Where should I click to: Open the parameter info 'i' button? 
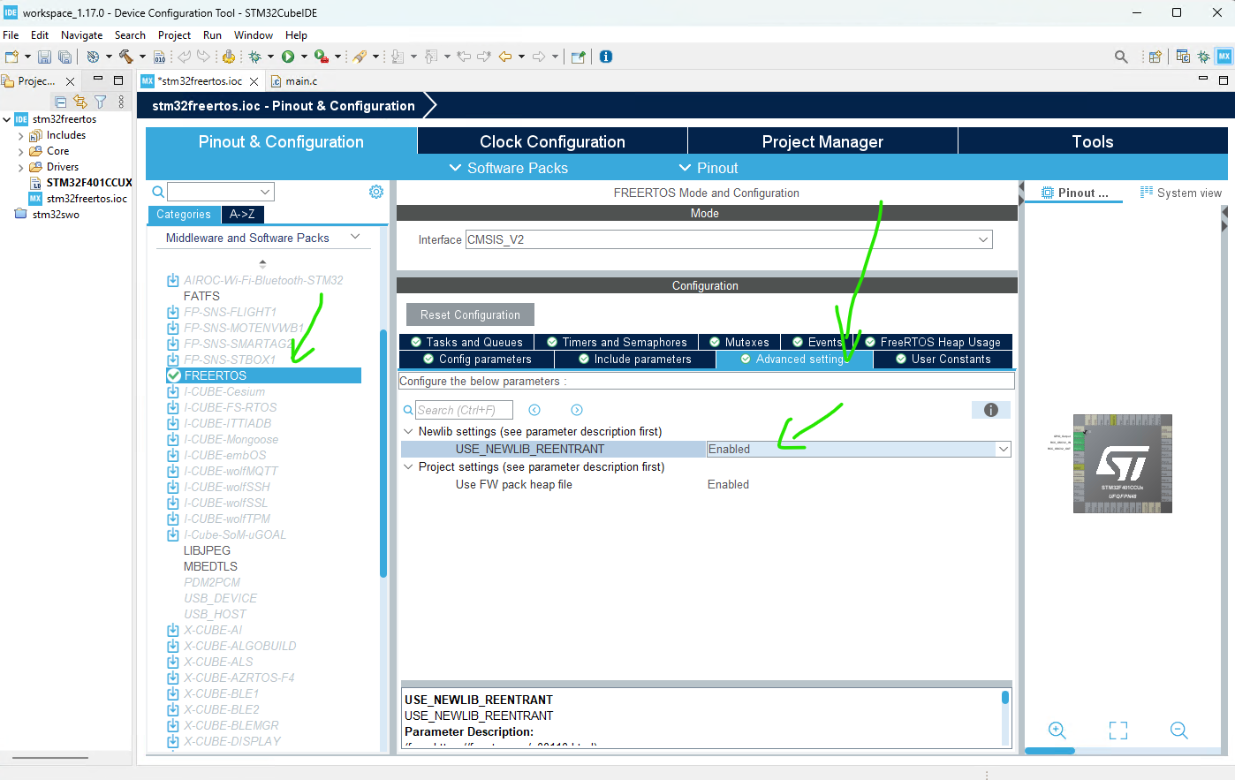pyautogui.click(x=991, y=410)
